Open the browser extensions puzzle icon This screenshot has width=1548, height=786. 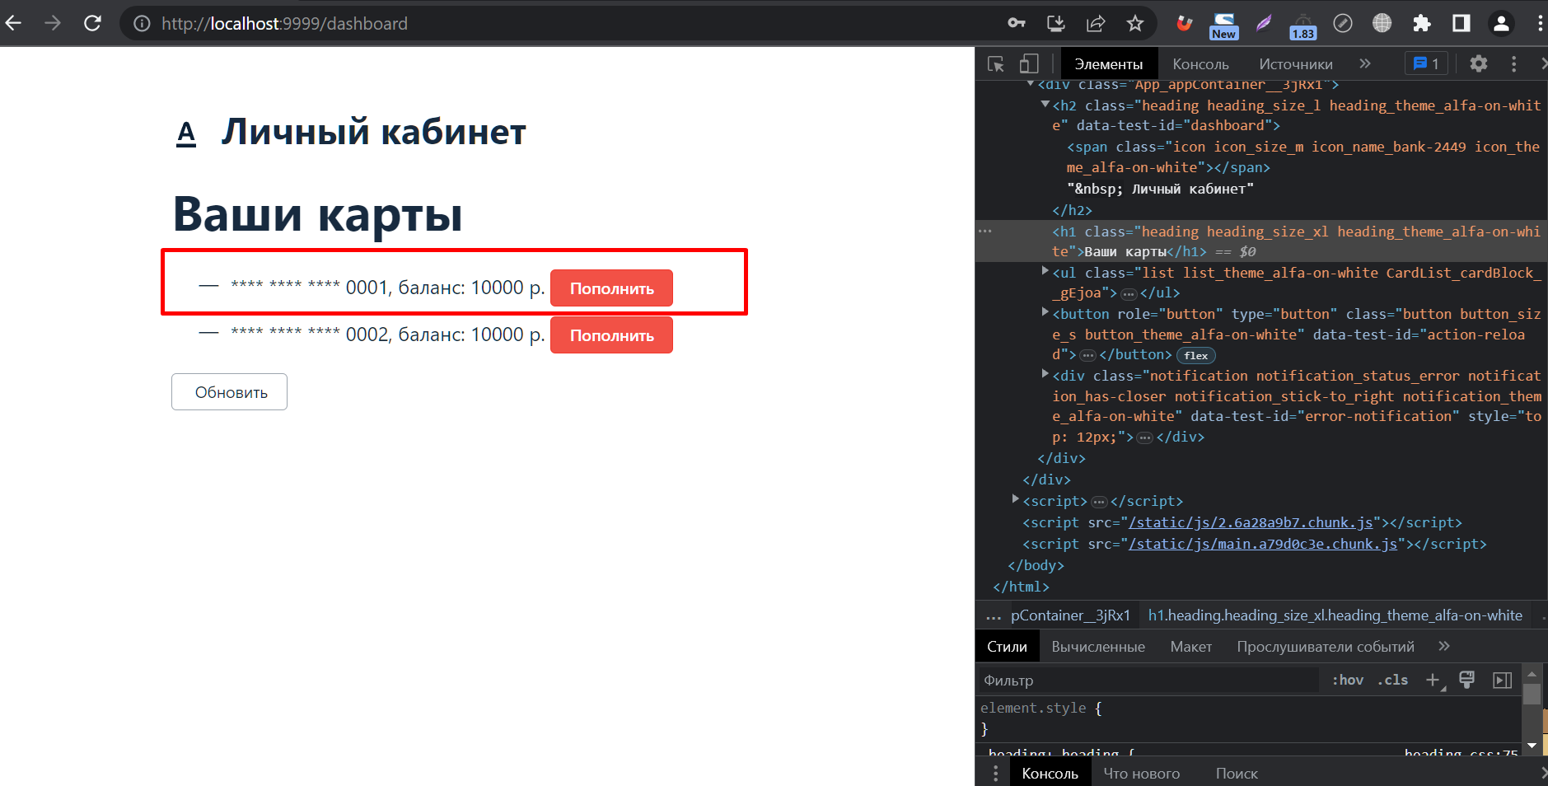pyautogui.click(x=1423, y=23)
